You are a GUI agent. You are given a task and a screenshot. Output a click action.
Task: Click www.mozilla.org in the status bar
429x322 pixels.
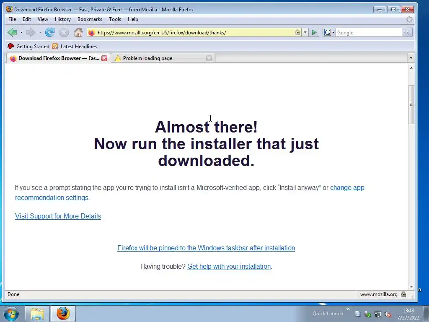point(379,294)
